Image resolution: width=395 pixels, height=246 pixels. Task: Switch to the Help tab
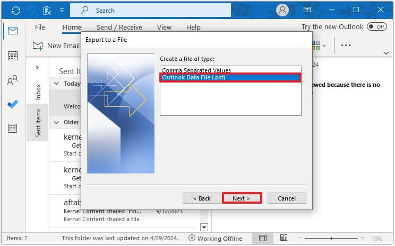click(193, 27)
